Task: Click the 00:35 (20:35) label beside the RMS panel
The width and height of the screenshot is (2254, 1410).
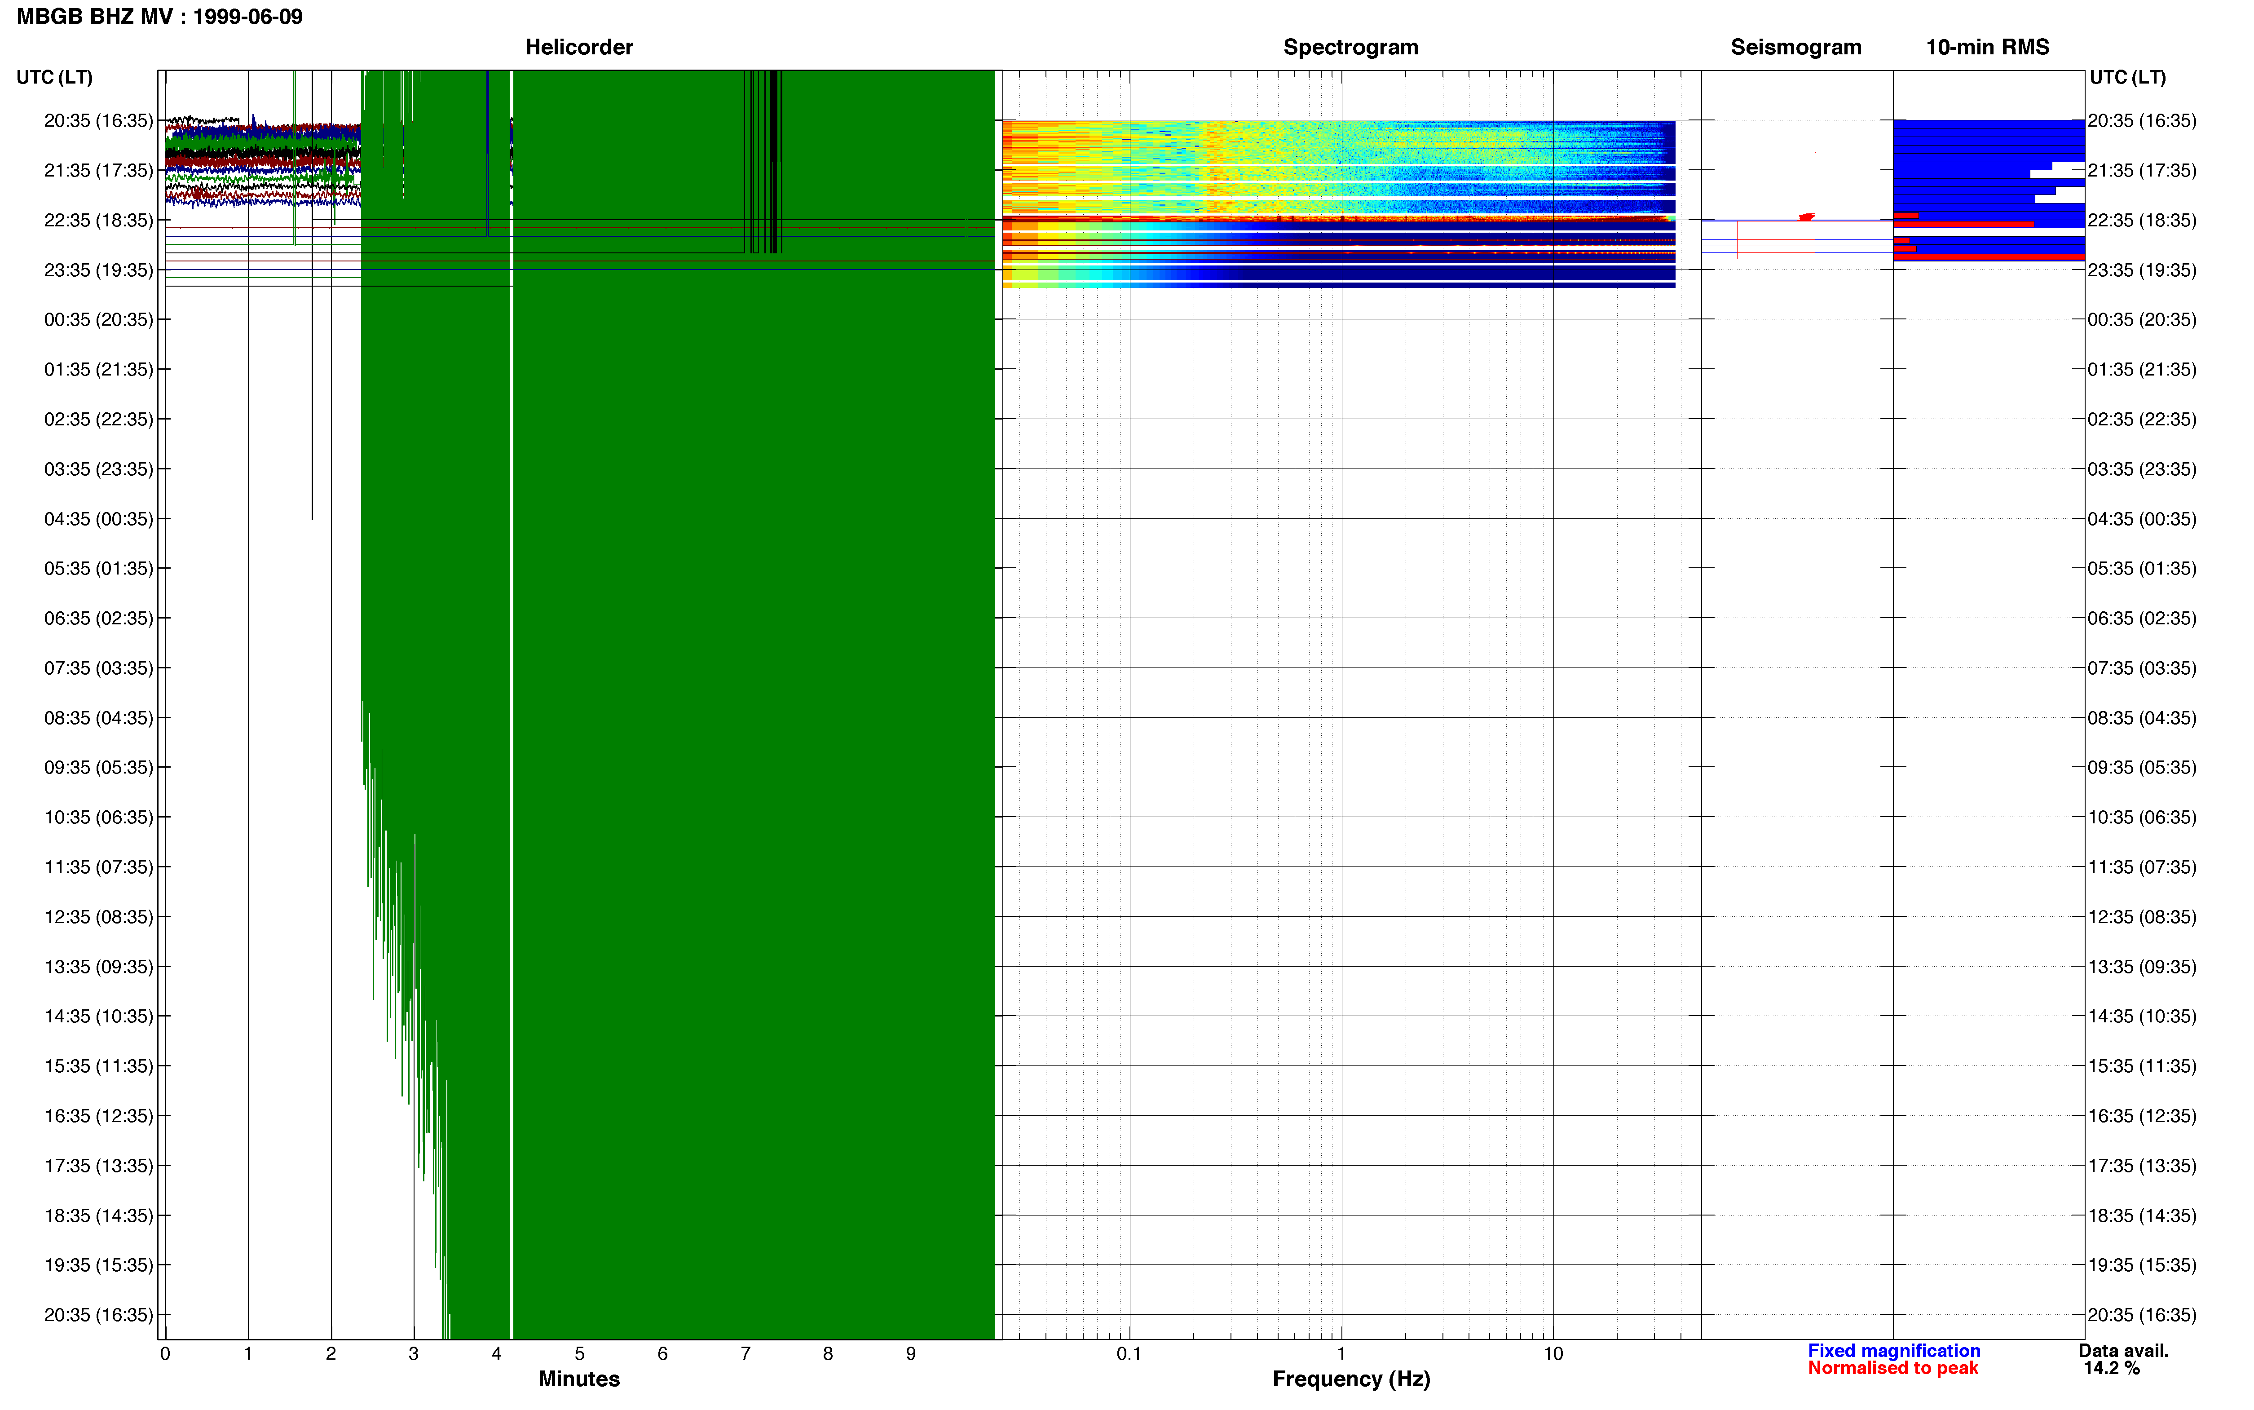Action: tap(2142, 320)
